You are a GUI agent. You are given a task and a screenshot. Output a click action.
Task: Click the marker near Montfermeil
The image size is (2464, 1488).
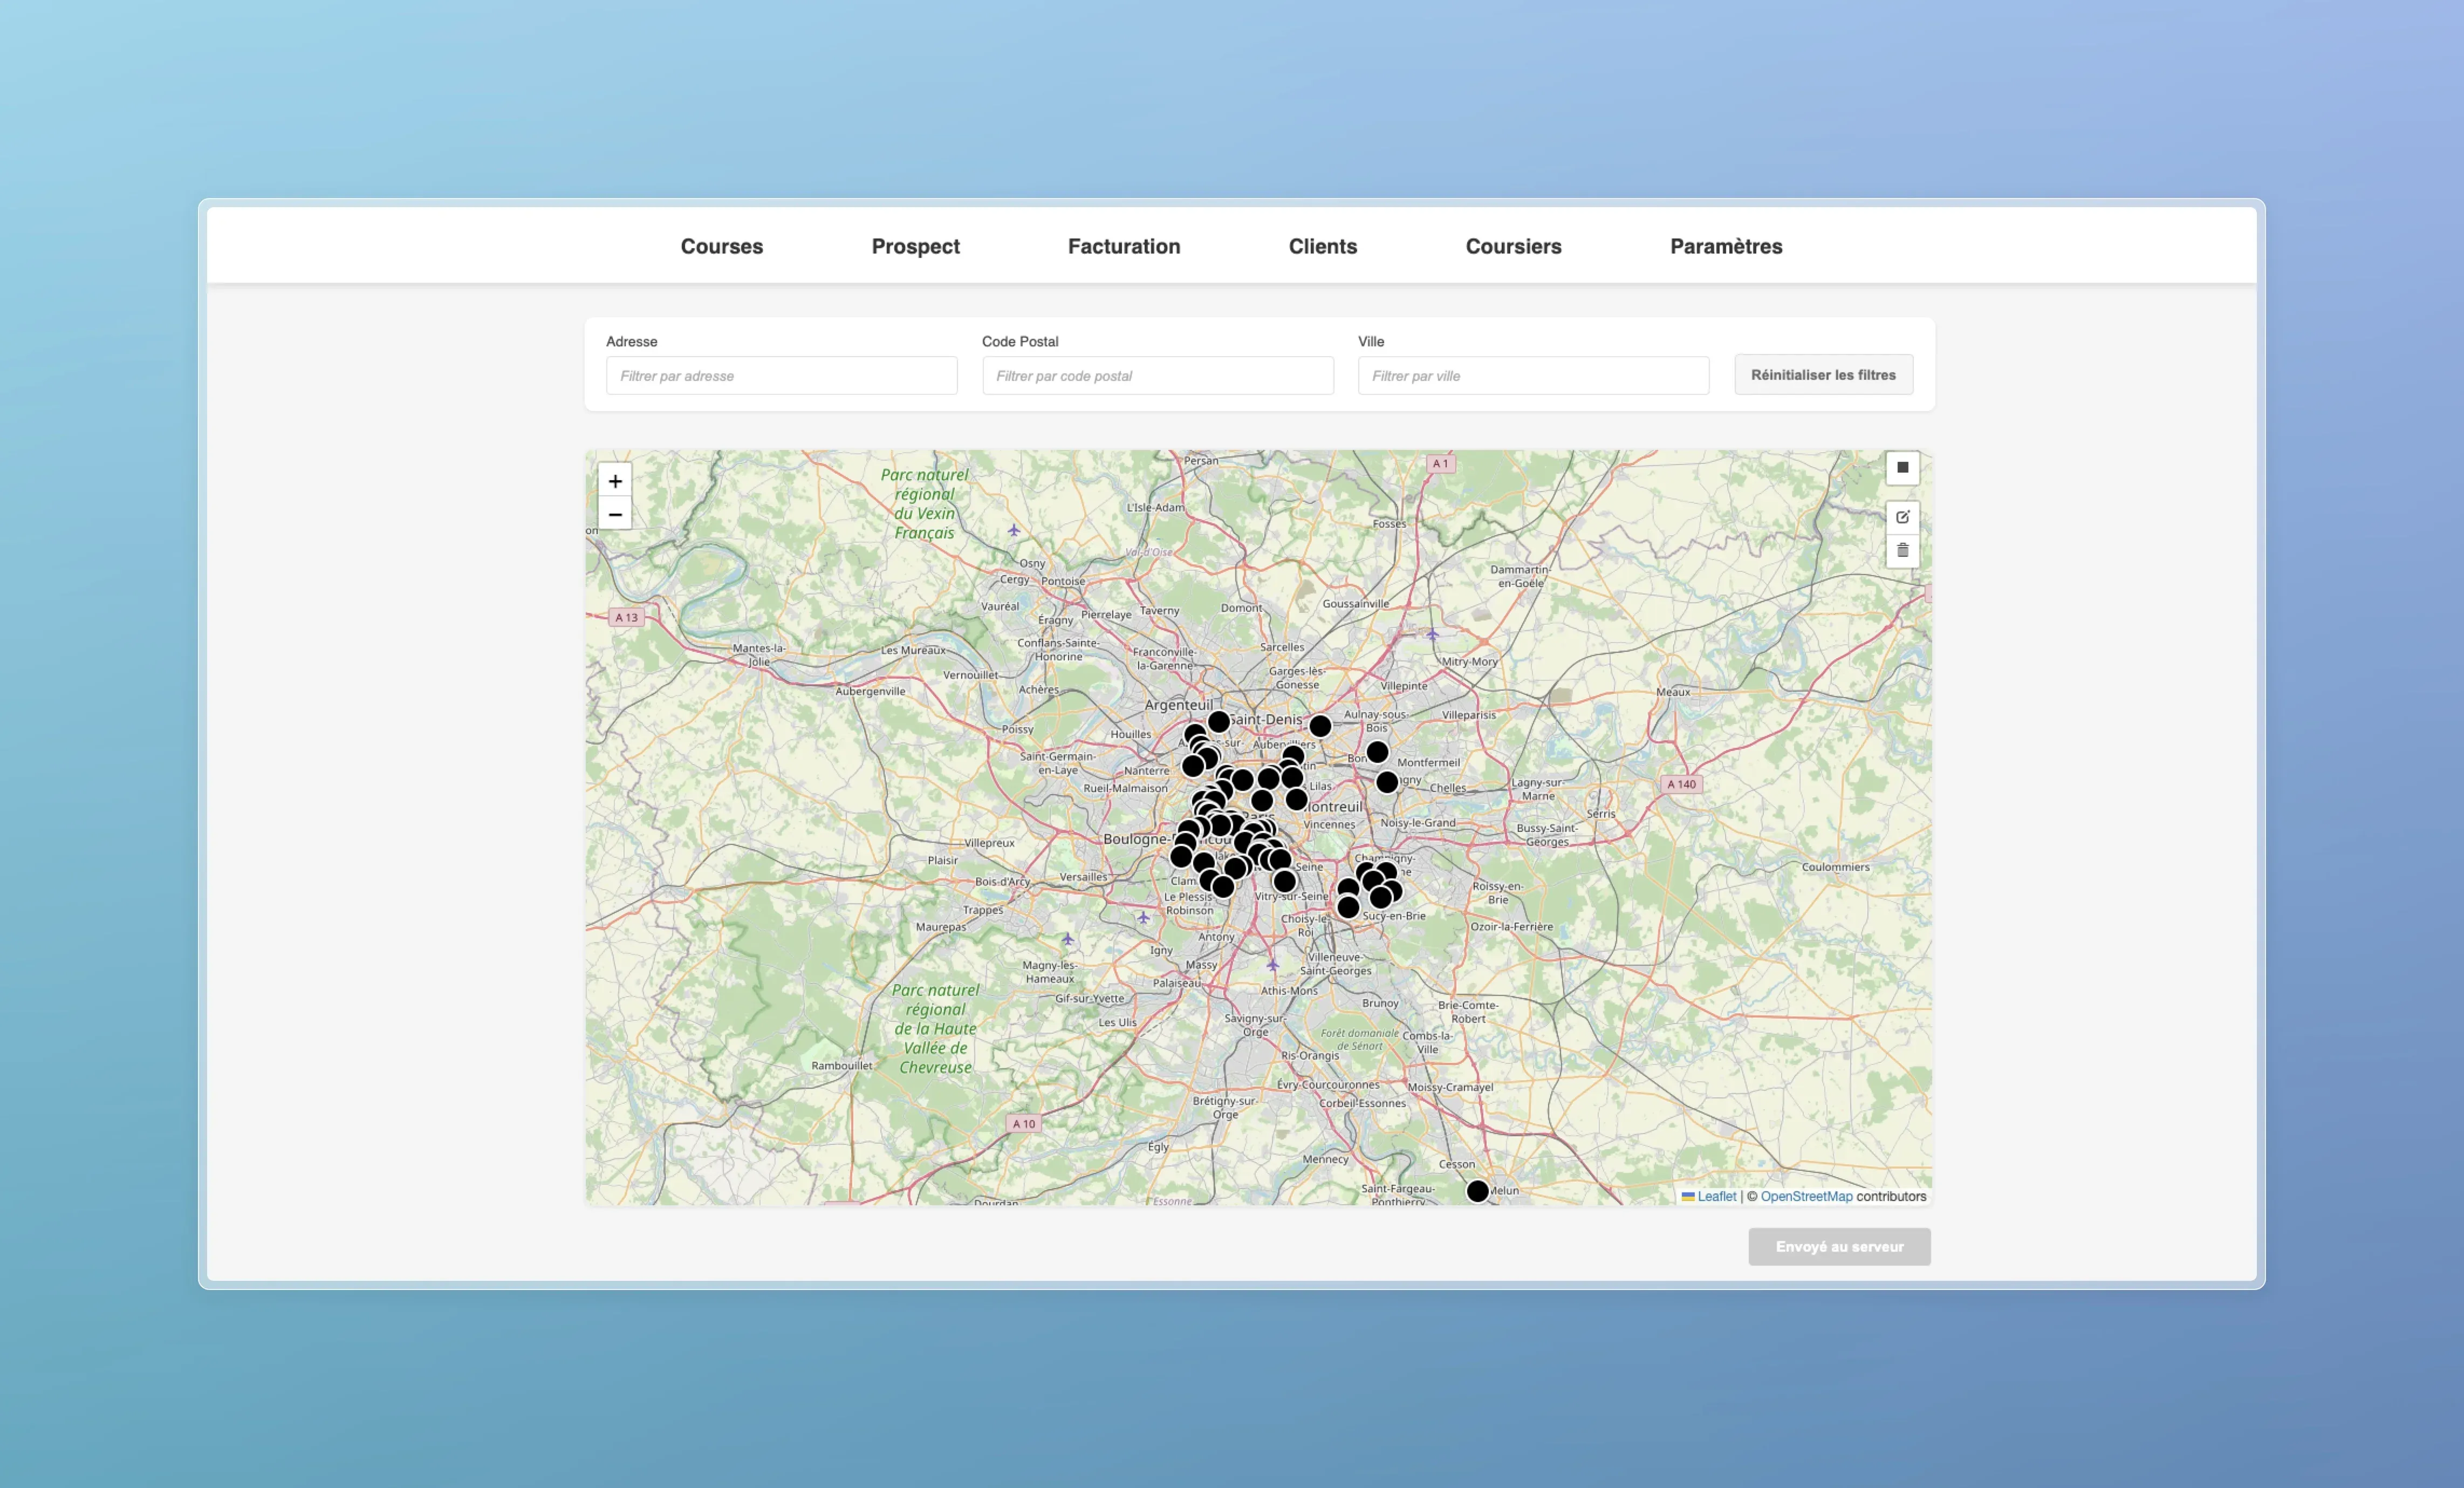point(1377,752)
